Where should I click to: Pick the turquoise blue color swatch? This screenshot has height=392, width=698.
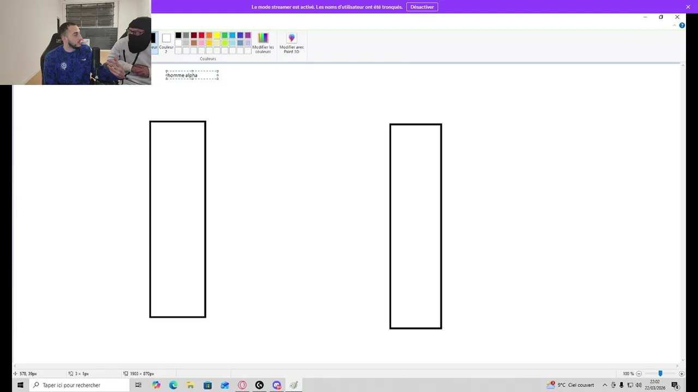[232, 35]
